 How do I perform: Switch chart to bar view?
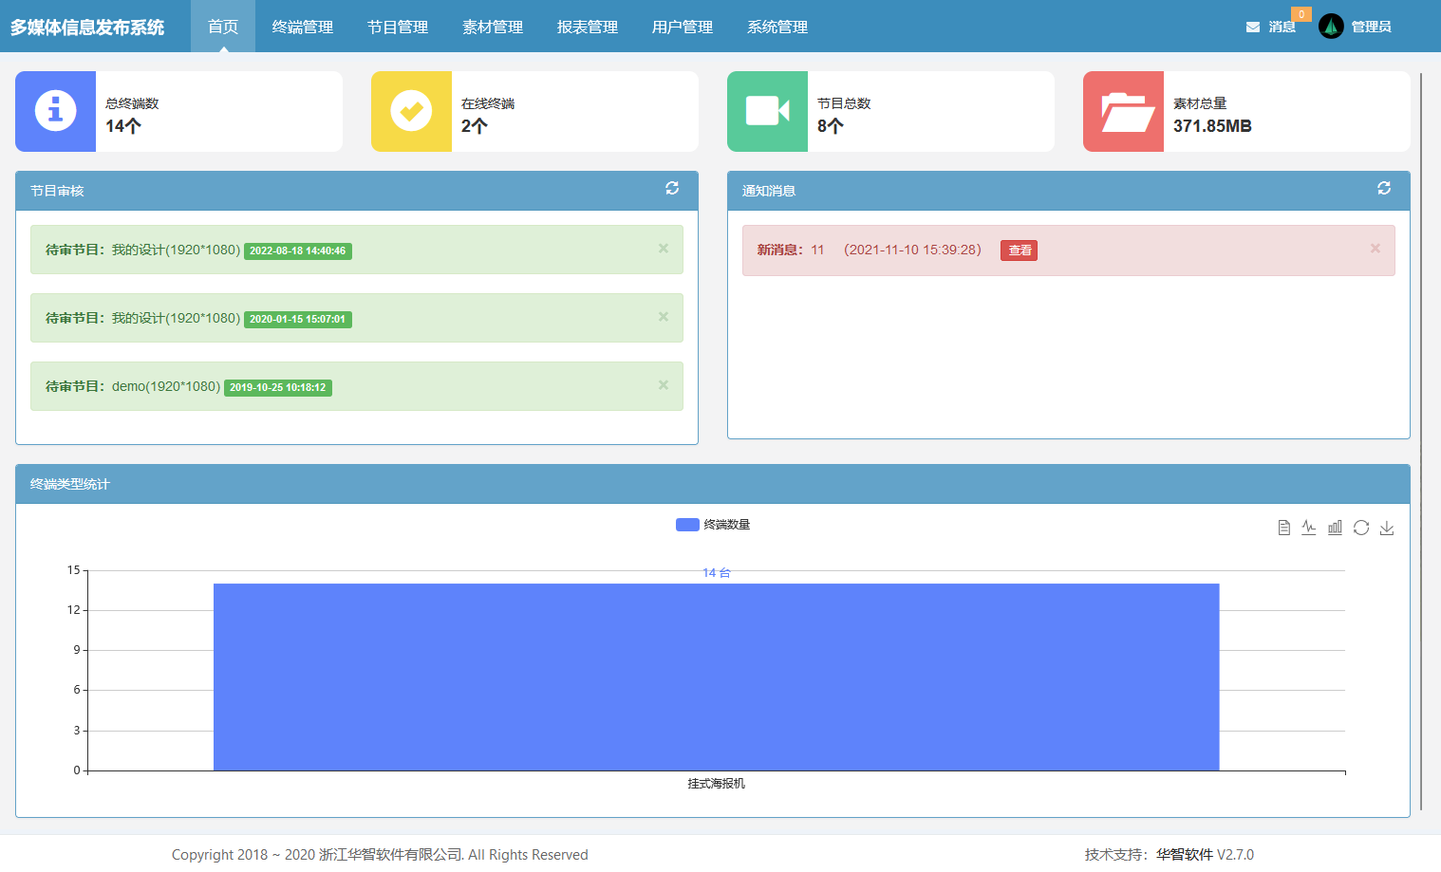click(x=1335, y=528)
